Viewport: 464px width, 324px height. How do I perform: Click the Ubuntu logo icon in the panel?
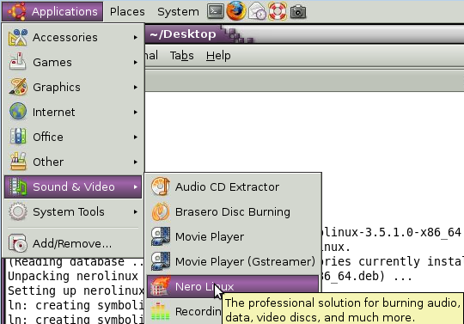pos(16,11)
